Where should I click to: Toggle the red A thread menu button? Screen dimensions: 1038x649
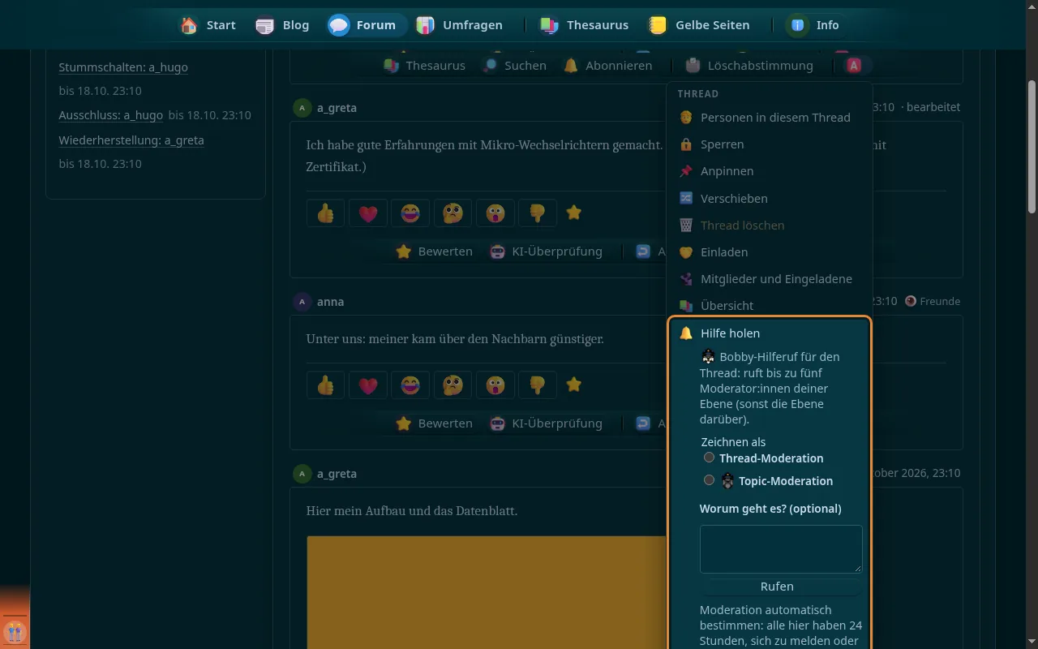pos(854,66)
